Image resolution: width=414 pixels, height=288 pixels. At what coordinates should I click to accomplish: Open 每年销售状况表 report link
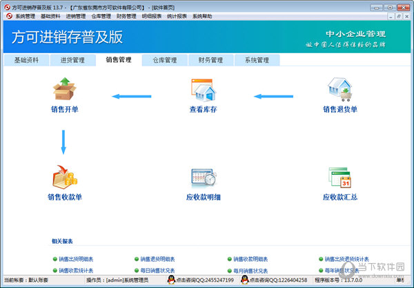point(342,271)
